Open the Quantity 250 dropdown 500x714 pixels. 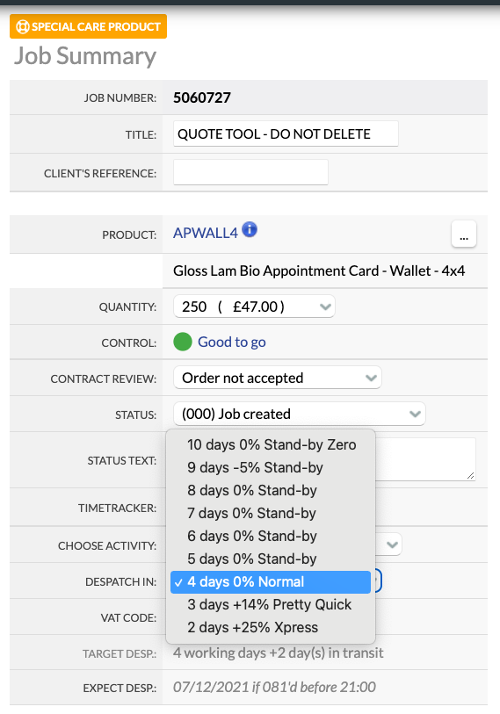point(254,307)
